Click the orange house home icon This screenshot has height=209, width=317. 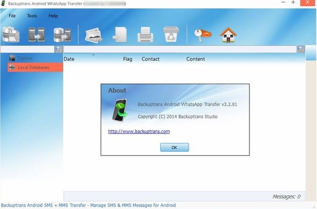(x=228, y=35)
